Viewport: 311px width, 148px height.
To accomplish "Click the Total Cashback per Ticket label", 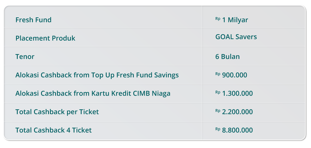I will click(57, 112).
